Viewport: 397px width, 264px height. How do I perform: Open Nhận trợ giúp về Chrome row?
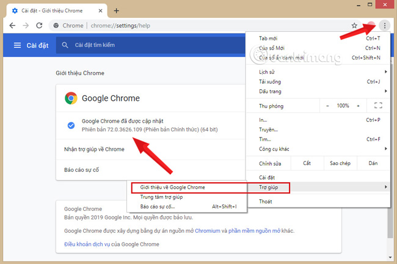pyautogui.click(x=150, y=149)
